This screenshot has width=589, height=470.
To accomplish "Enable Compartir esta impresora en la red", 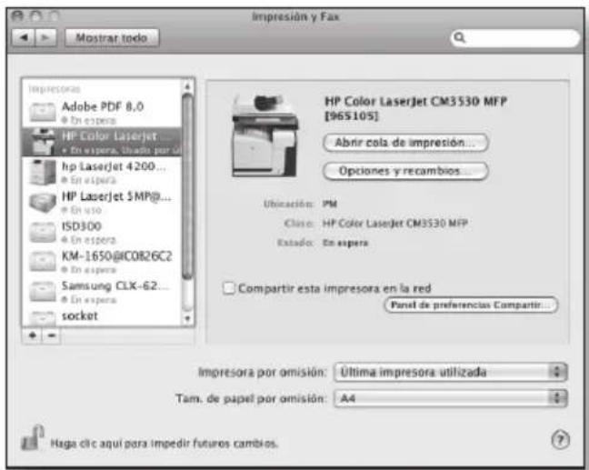I will [229, 288].
